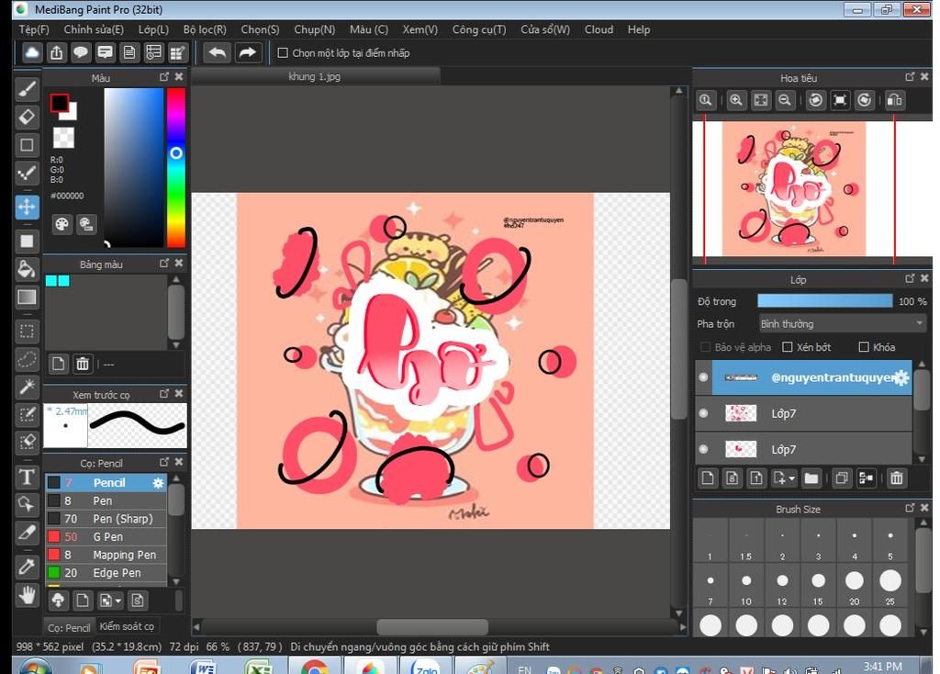Screen dimensions: 940x674
Task: Select the Text tool
Action: [27, 477]
